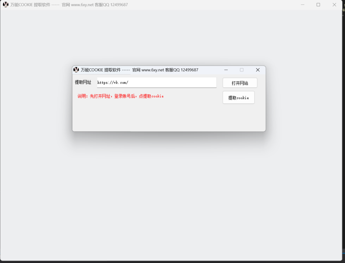The width and height of the screenshot is (345, 263).
Task: Click the 提取网址 label
Action: pos(83,82)
